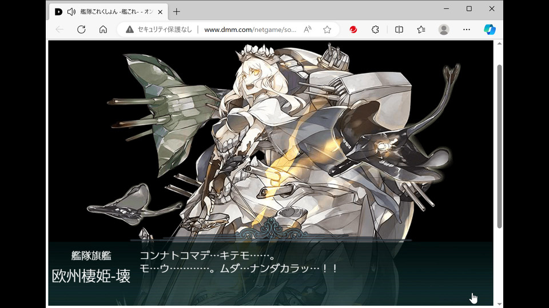Click the security warning triangle icon
Viewport: 549px width, 308px height.
(x=130, y=30)
